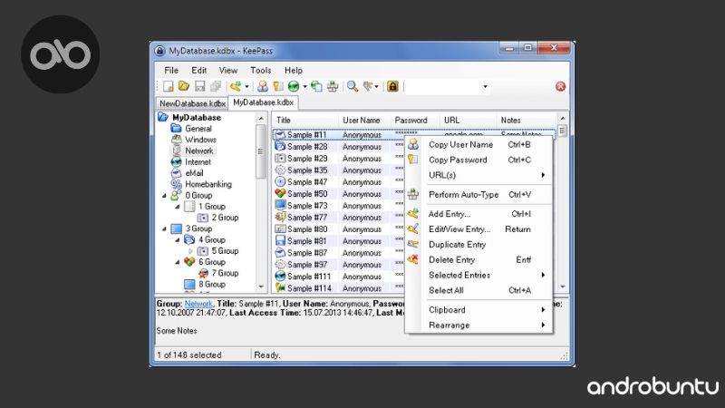Click the Open database folder icon
Screen dimensions: 725x408
coord(184,86)
